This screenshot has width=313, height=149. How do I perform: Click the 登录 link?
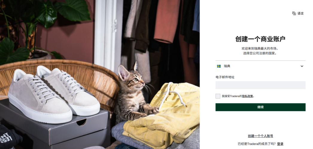pos(280,144)
